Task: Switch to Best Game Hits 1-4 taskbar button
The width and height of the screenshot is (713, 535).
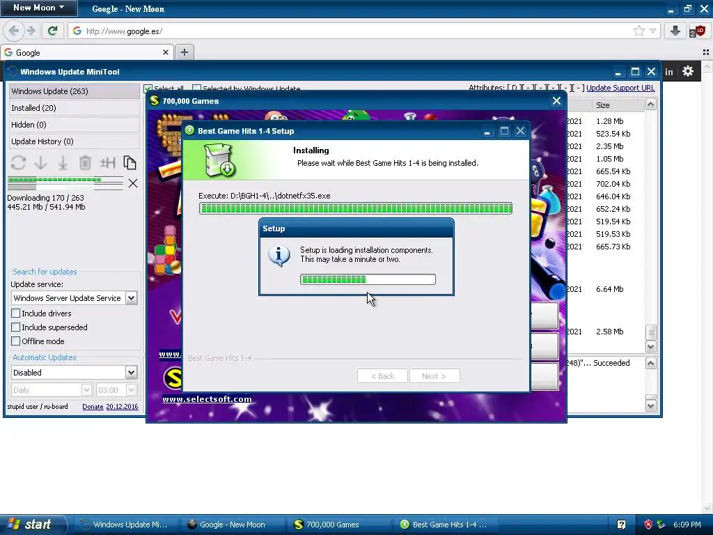Action: (446, 525)
